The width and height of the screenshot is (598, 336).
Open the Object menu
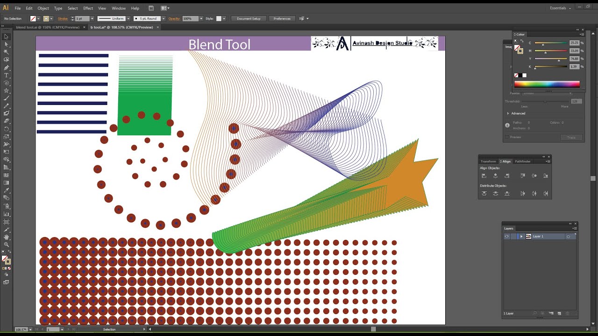coord(43,8)
